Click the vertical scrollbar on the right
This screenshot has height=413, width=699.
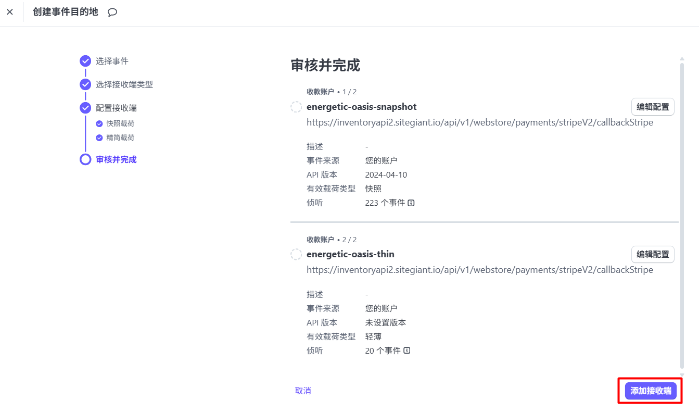point(682,208)
